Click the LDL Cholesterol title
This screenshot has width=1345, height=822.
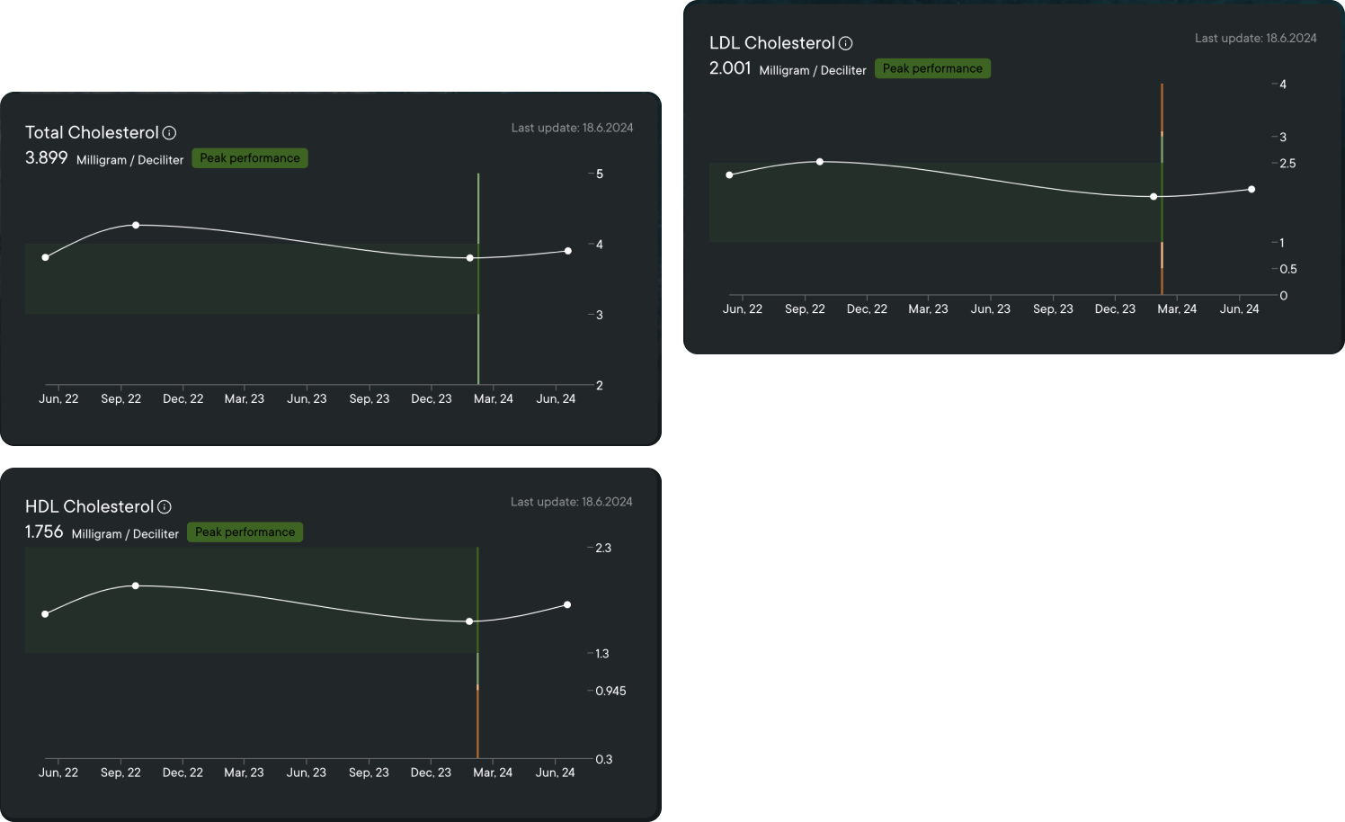coord(772,43)
